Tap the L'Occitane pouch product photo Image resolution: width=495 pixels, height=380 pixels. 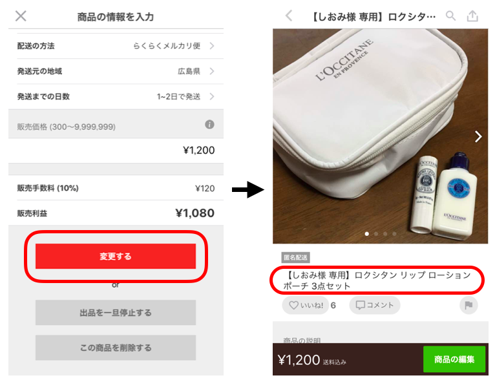[380, 136]
